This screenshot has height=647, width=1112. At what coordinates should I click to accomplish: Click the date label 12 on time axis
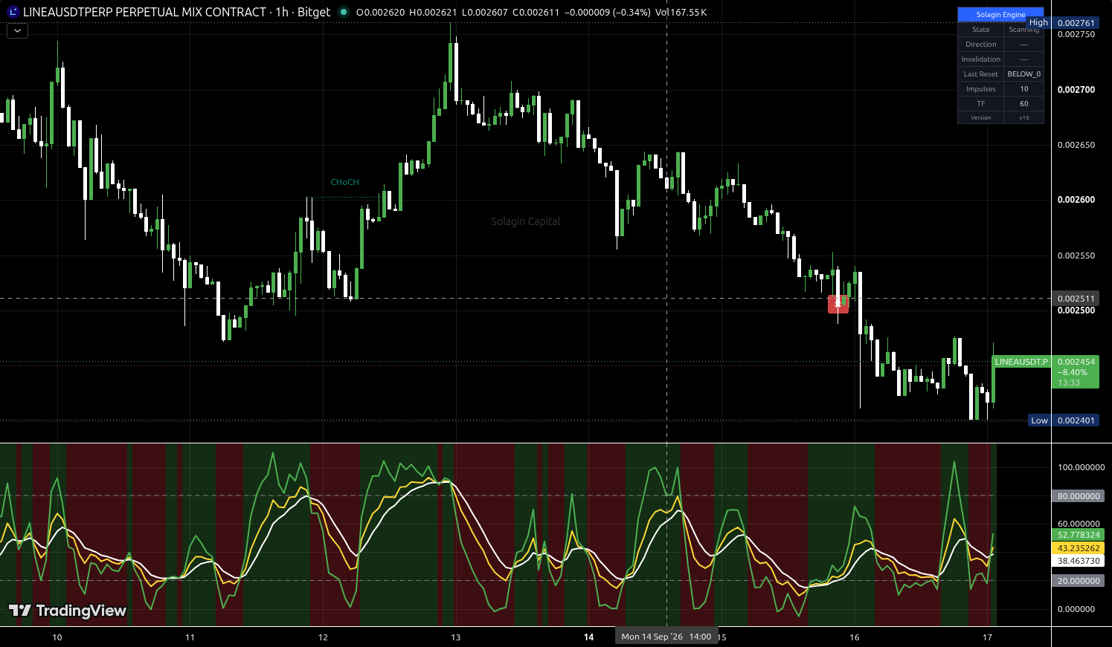[323, 637]
